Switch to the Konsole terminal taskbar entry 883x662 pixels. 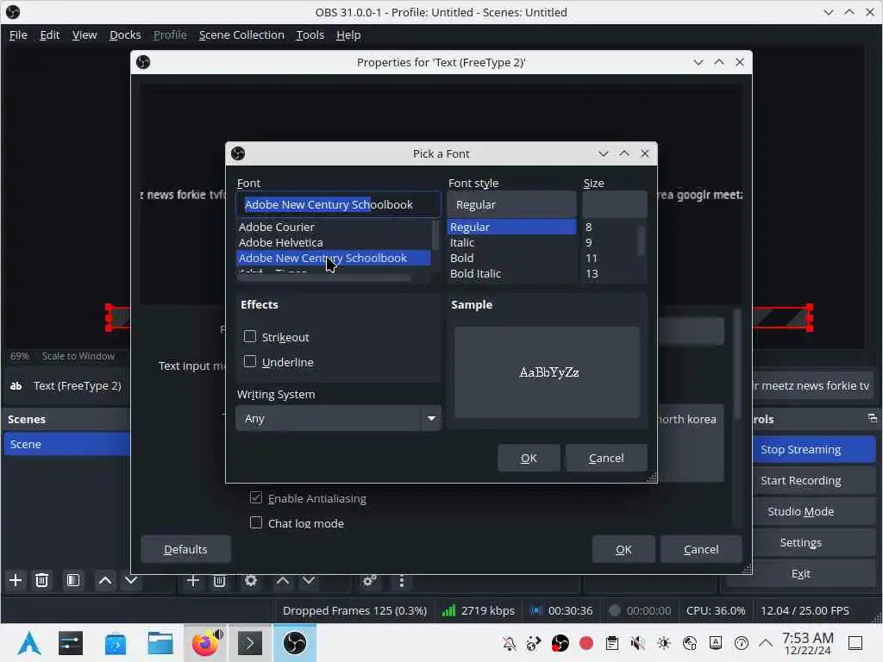[250, 643]
